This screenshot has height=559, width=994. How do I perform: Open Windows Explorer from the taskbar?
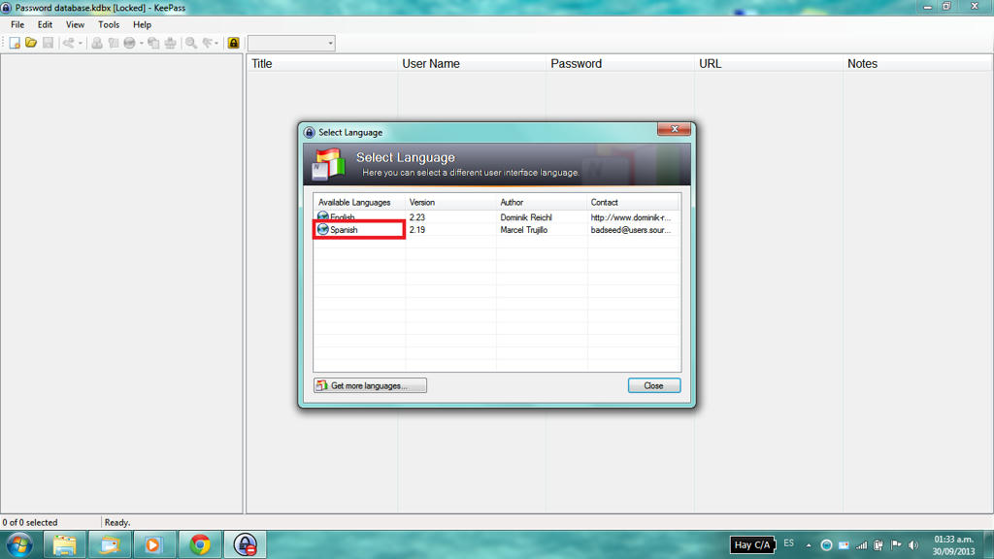click(x=64, y=544)
